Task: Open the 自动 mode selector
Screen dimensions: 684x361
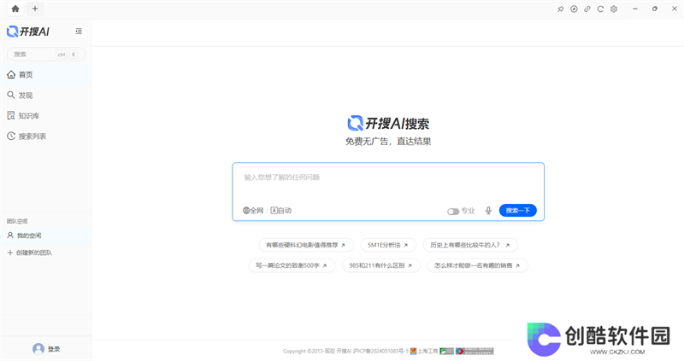Action: click(281, 210)
